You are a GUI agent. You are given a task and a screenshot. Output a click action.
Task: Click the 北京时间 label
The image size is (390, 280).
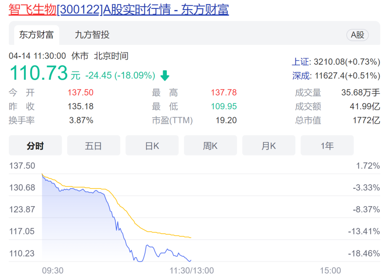tap(111, 56)
